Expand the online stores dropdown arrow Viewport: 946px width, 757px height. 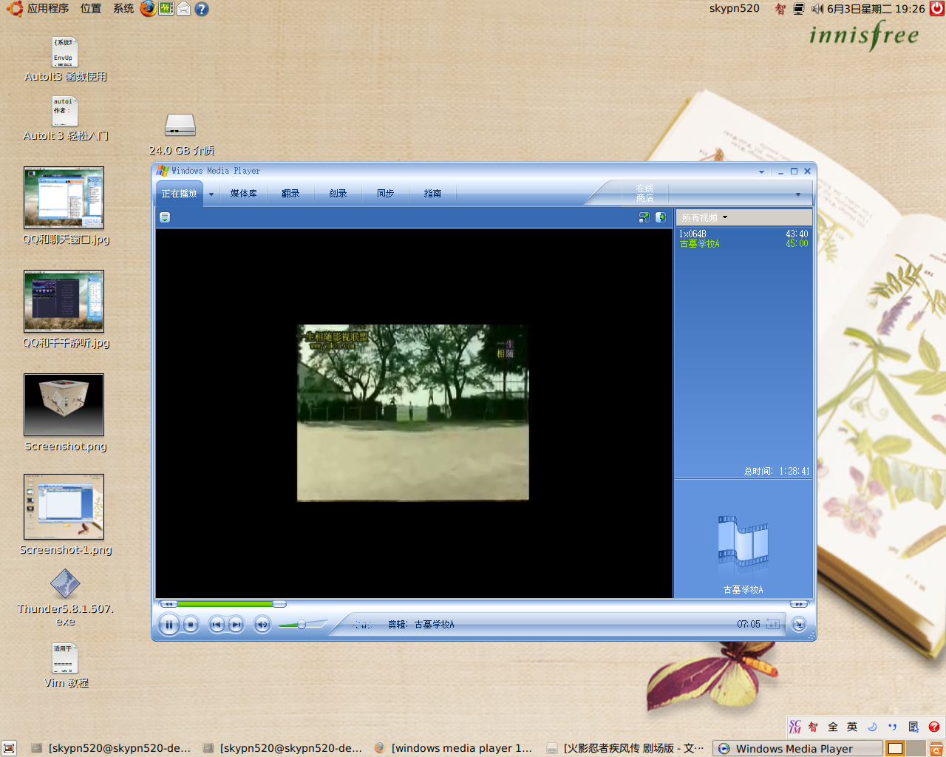(x=798, y=194)
